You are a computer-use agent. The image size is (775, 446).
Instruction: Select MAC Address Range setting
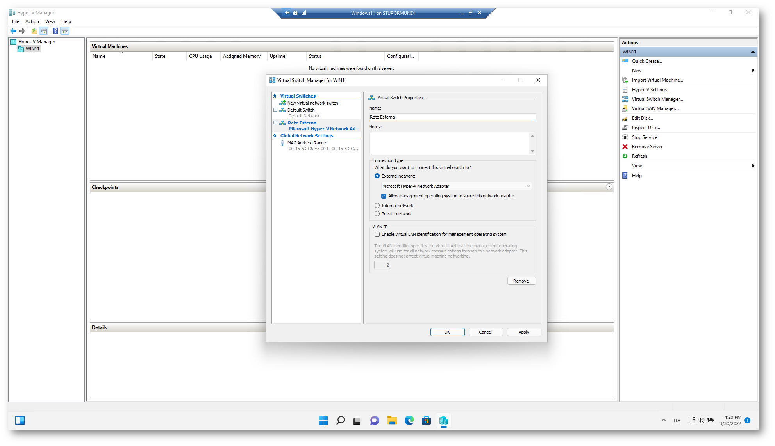[x=307, y=143]
